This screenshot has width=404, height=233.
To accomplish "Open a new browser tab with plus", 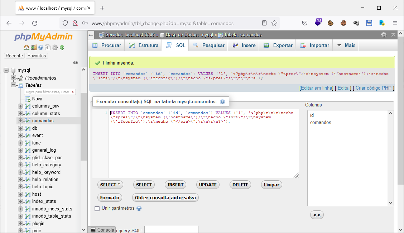I will pyautogui.click(x=102, y=8).
